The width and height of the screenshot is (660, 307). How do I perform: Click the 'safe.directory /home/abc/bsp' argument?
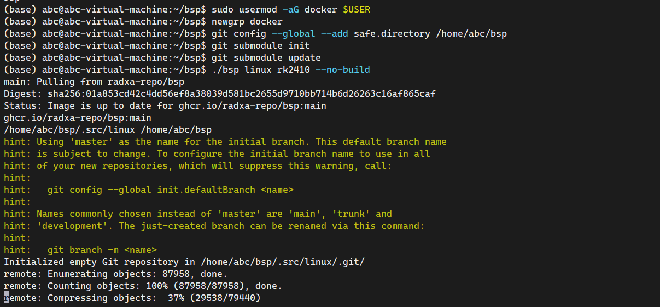[x=430, y=33]
